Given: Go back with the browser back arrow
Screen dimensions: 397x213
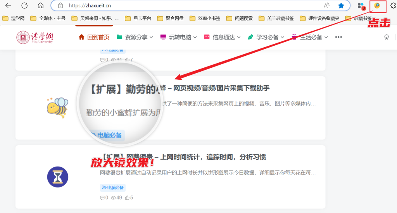Looking at the screenshot, I should pos(9,5).
